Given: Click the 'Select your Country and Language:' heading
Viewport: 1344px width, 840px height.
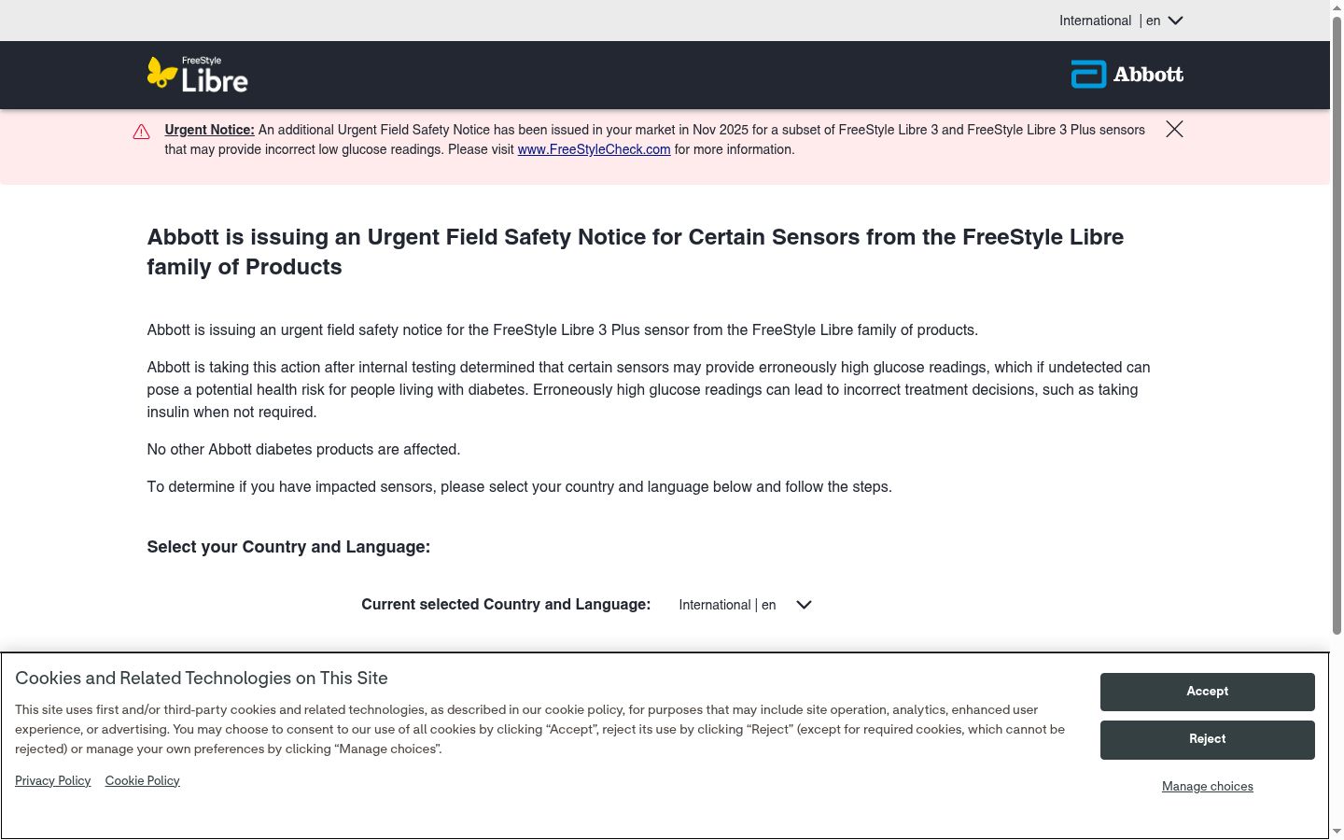Looking at the screenshot, I should 288,547.
